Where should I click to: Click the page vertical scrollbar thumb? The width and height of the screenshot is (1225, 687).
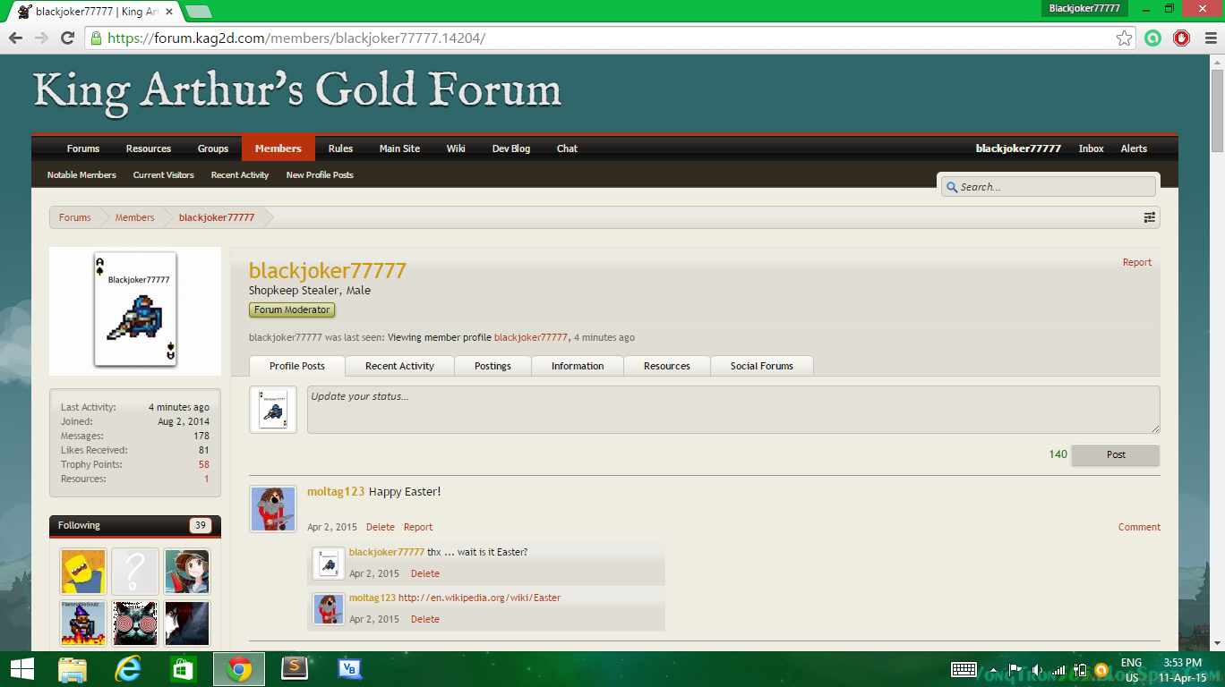pos(1217,112)
